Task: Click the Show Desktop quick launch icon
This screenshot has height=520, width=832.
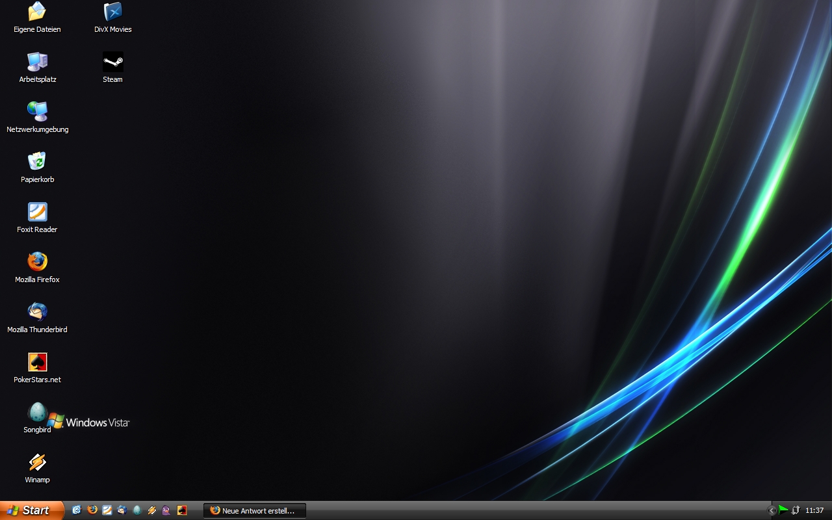Action: 77,510
